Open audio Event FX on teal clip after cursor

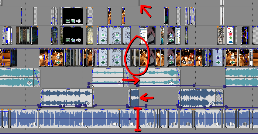tap(171, 82)
